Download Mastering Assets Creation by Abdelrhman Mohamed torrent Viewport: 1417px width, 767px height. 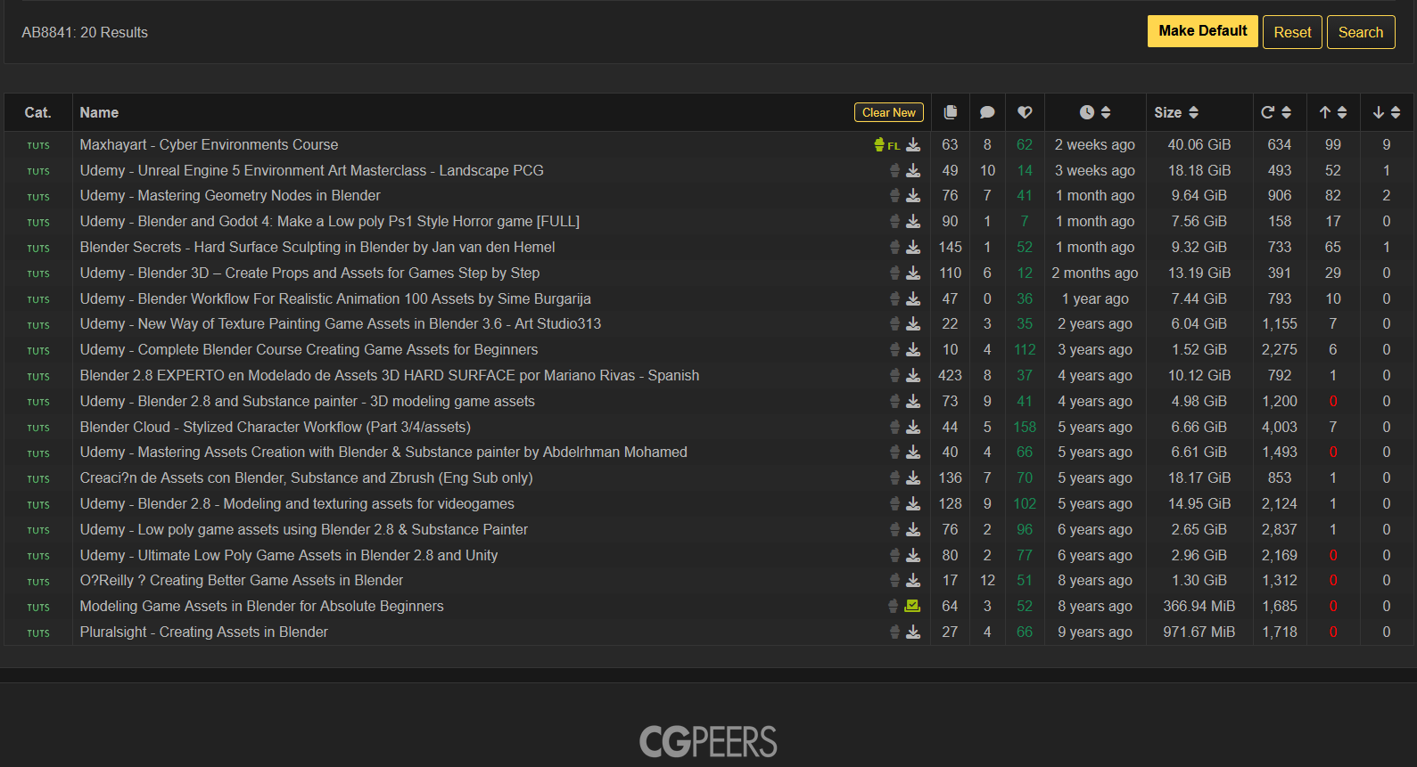pyautogui.click(x=913, y=453)
